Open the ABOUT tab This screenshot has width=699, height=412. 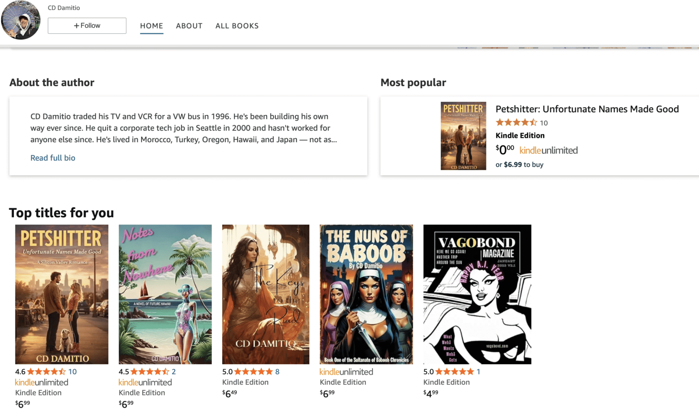(x=189, y=26)
